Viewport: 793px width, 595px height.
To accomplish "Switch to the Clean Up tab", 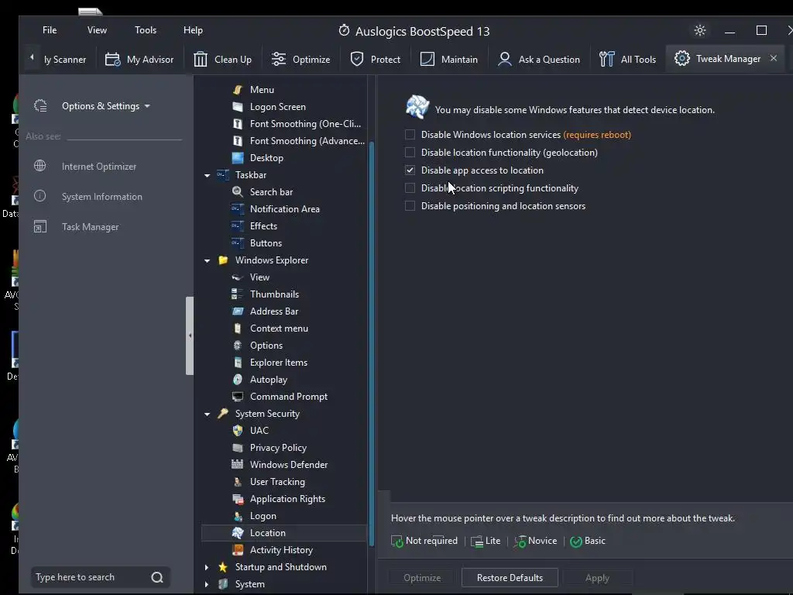I will (x=222, y=59).
